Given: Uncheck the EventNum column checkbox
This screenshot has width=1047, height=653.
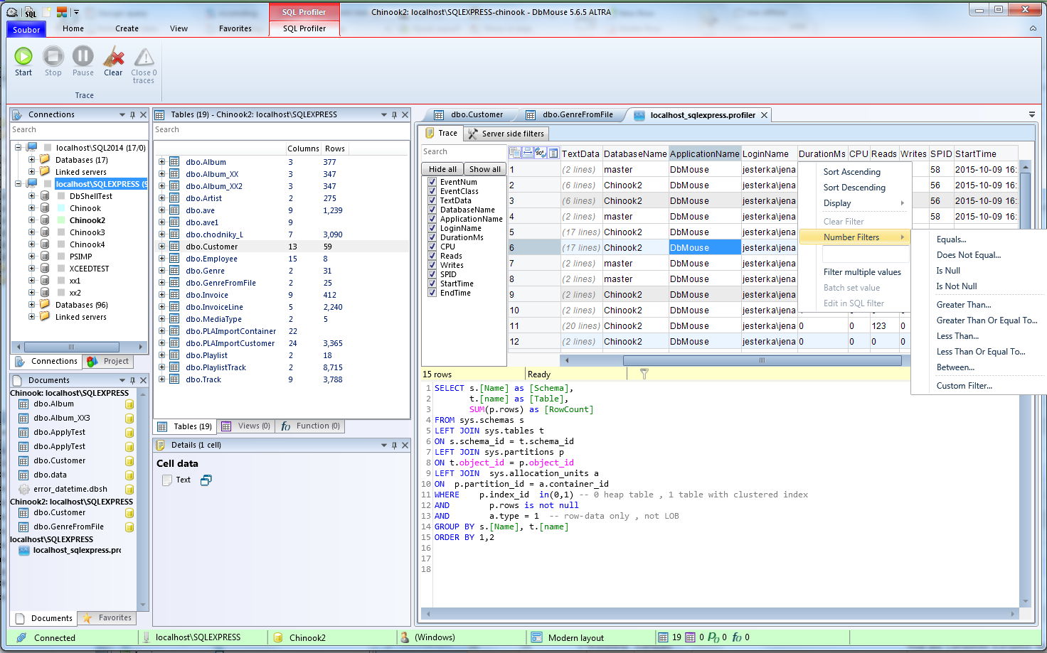Looking at the screenshot, I should 432,182.
